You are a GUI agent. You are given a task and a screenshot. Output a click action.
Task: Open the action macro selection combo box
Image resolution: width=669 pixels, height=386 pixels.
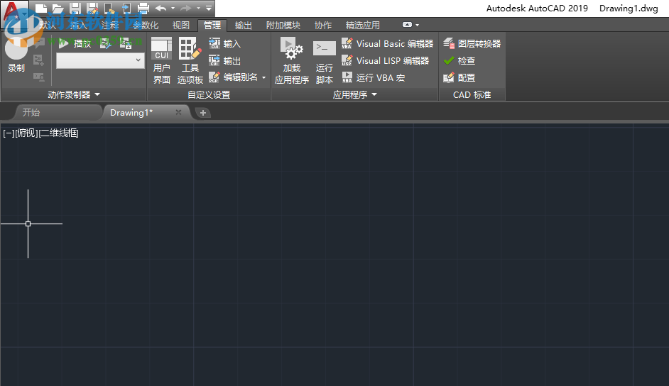tap(100, 60)
